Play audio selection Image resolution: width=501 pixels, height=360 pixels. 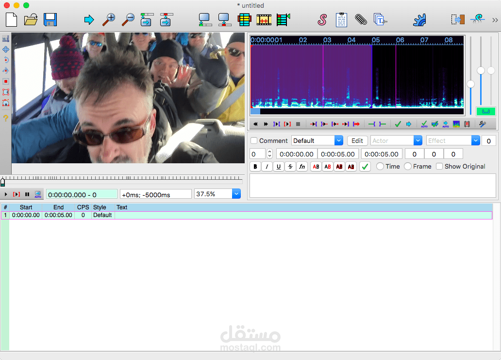277,124
